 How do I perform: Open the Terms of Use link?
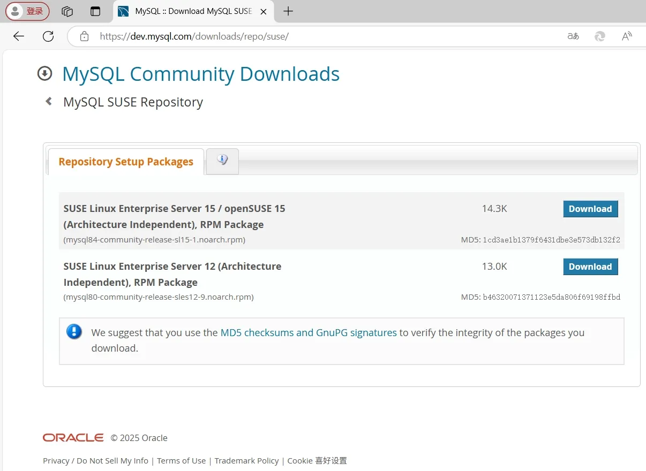pyautogui.click(x=181, y=461)
